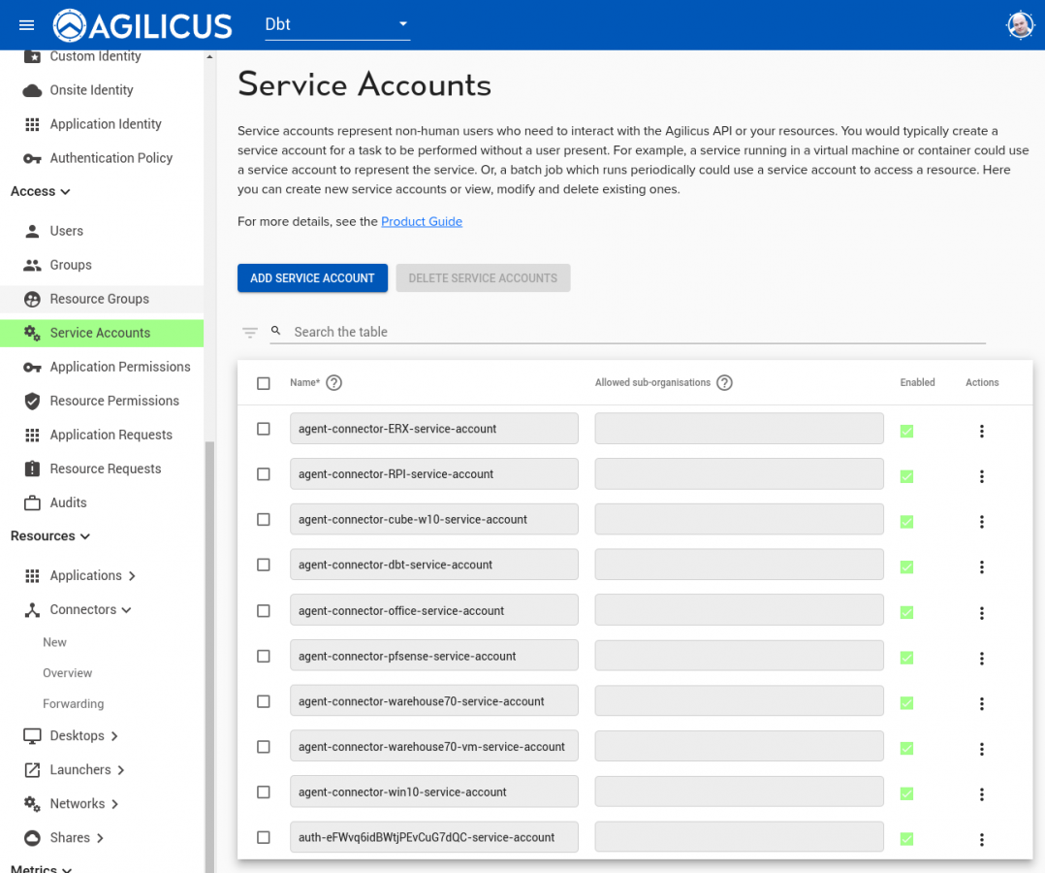Click the Allowed sub-organisations help icon
Image resolution: width=1045 pixels, height=873 pixels.
(x=724, y=382)
